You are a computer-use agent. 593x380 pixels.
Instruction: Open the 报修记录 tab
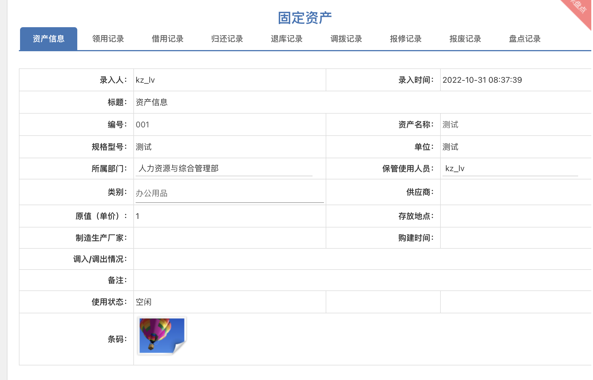point(406,39)
